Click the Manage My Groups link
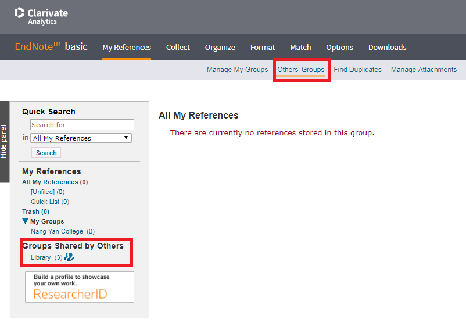 [x=237, y=70]
